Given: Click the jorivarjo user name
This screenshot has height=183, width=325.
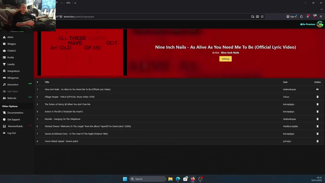Looking at the screenshot, I should 287,141.
